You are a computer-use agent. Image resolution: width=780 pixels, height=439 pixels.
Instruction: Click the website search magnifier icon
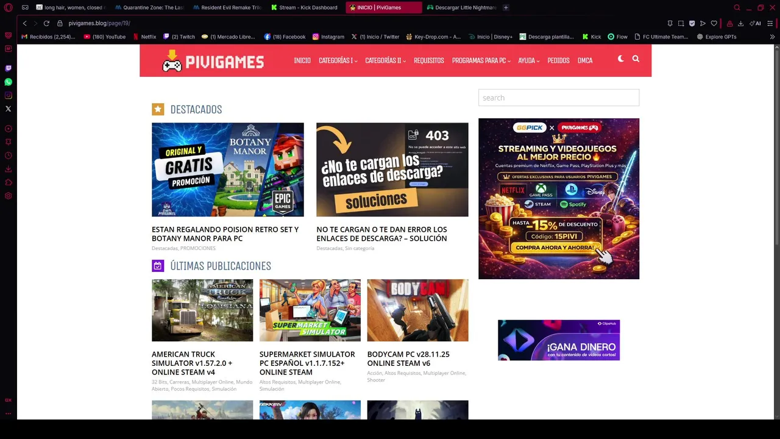point(636,59)
